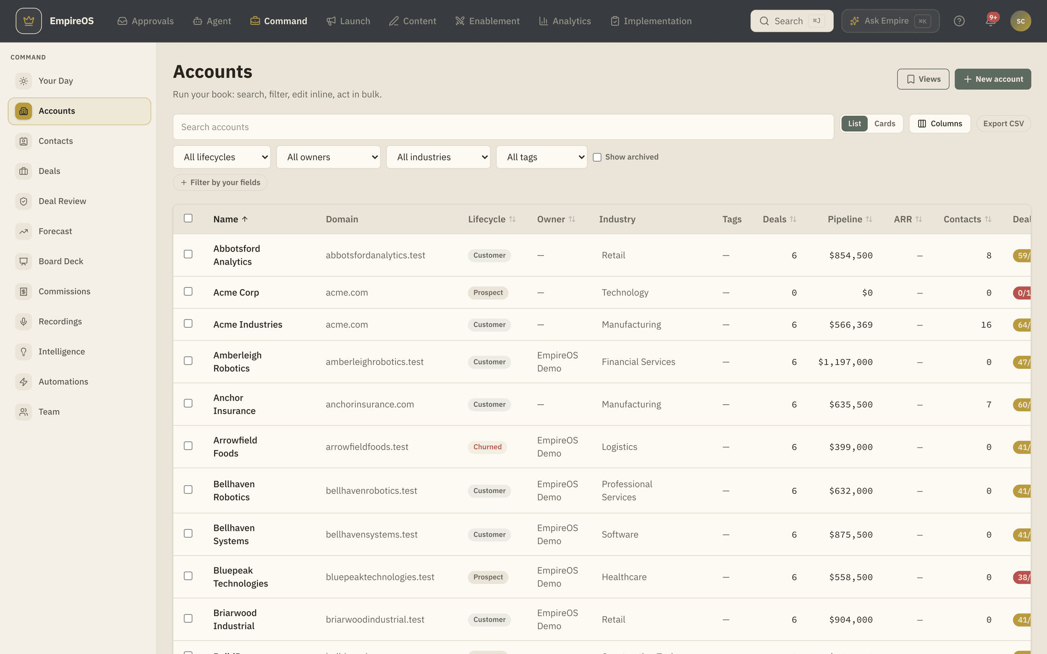Click the Deal Review shield icon
Screen dimensions: 1047x654
click(x=23, y=201)
